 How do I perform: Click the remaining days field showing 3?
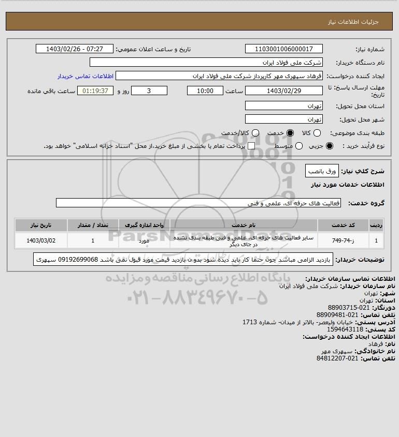(149, 91)
